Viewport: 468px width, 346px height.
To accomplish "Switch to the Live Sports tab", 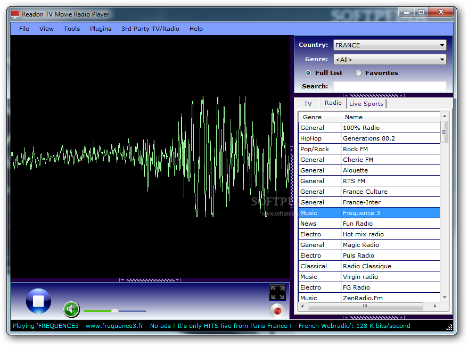I will point(366,104).
